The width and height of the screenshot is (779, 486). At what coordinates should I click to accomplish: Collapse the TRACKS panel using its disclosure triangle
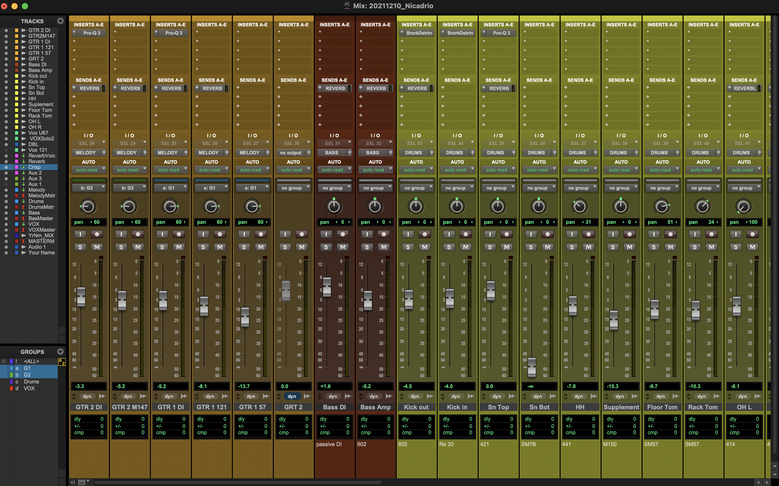(x=60, y=21)
